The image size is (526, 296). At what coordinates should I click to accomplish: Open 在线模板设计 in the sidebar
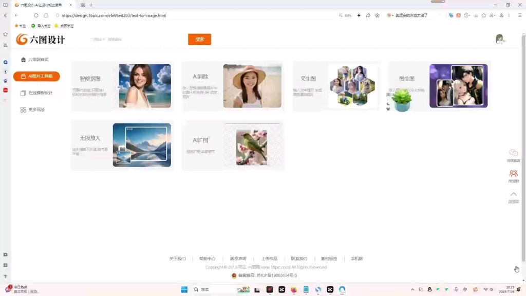pyautogui.click(x=36, y=92)
